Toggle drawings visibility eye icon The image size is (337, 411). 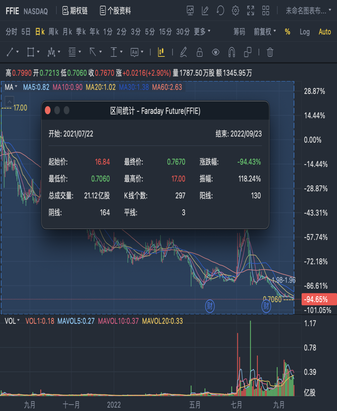216,52
